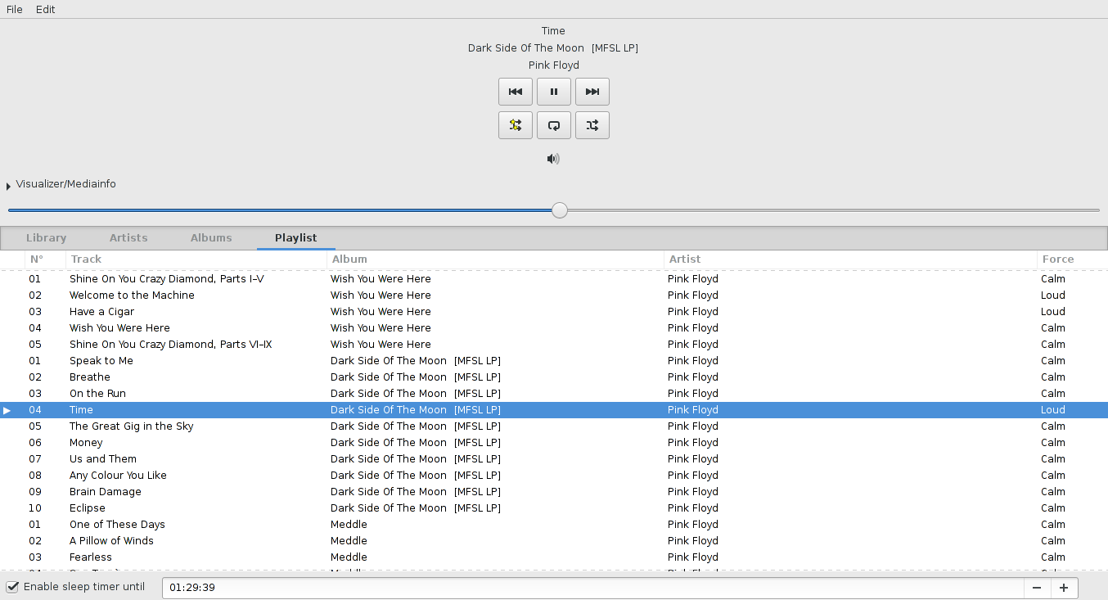This screenshot has width=1108, height=600.
Task: Decrease sleep timer with minus button
Action: (x=1037, y=587)
